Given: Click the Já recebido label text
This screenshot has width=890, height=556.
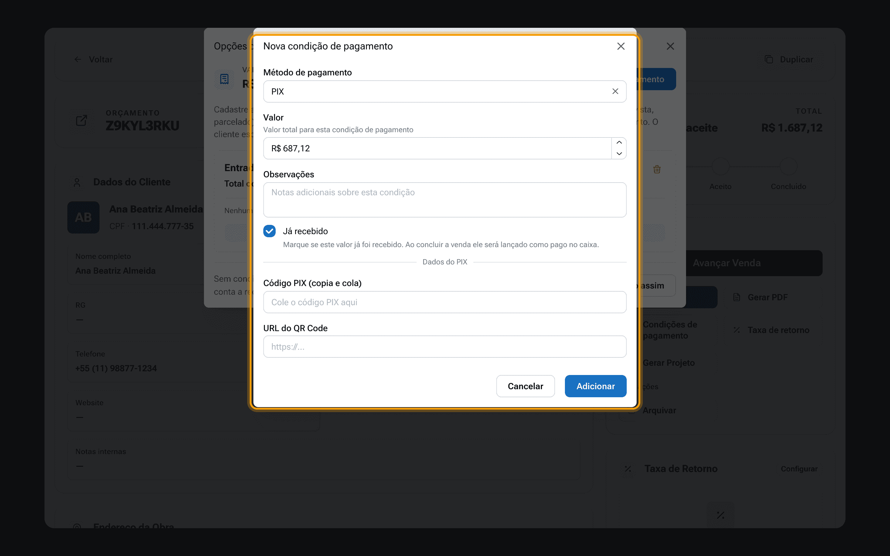Looking at the screenshot, I should [305, 231].
